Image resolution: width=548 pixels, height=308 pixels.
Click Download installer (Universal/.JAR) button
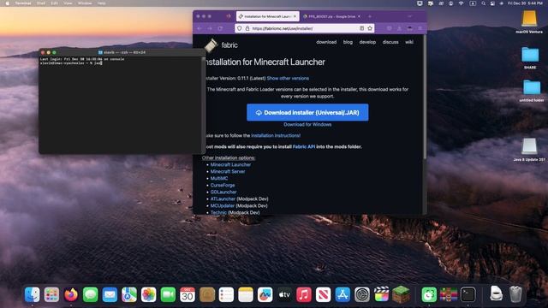pyautogui.click(x=307, y=112)
